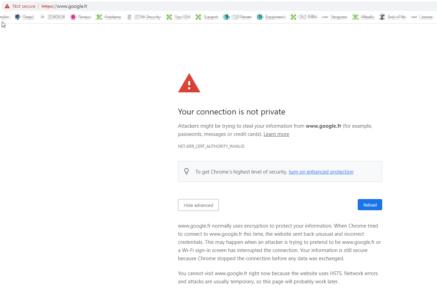
Task: Click the crossed-out 'https' text in the address bar
Action: [46, 6]
